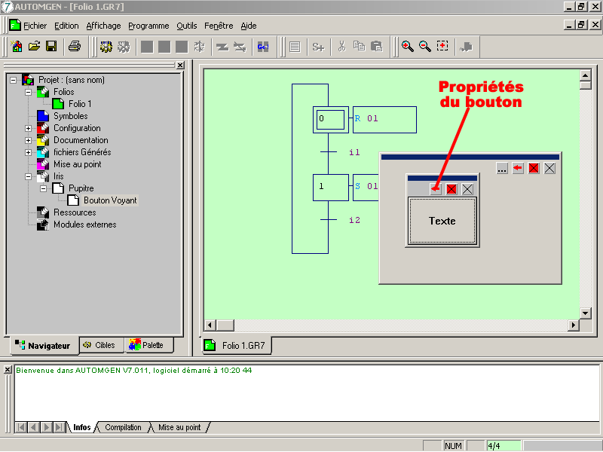Expand the Documentation tree node
603x452 pixels.
click(29, 140)
